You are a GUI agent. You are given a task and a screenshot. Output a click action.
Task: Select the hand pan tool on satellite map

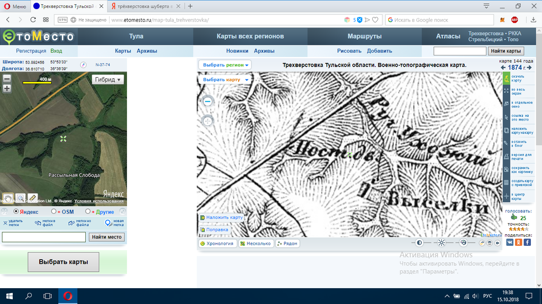coord(8,198)
